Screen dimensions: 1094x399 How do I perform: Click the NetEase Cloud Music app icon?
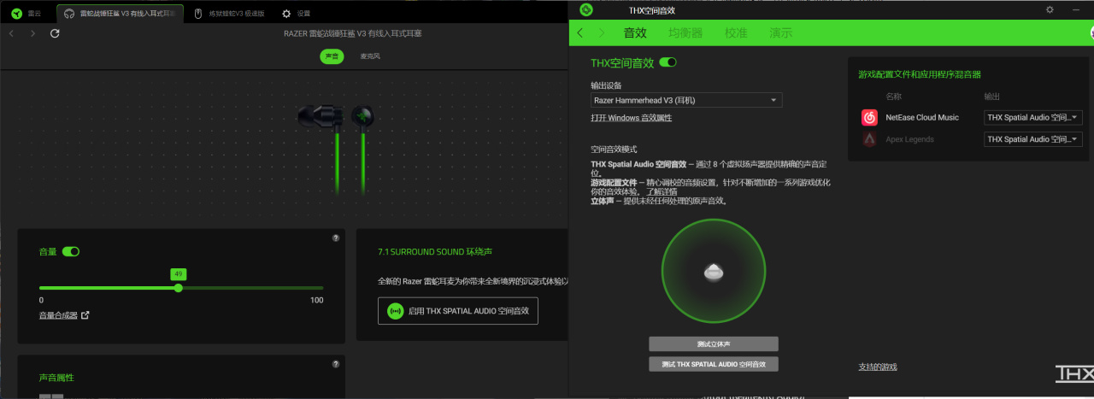point(869,117)
